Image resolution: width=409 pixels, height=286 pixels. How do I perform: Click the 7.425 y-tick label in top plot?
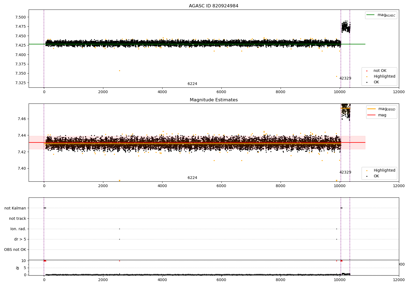click(21, 45)
